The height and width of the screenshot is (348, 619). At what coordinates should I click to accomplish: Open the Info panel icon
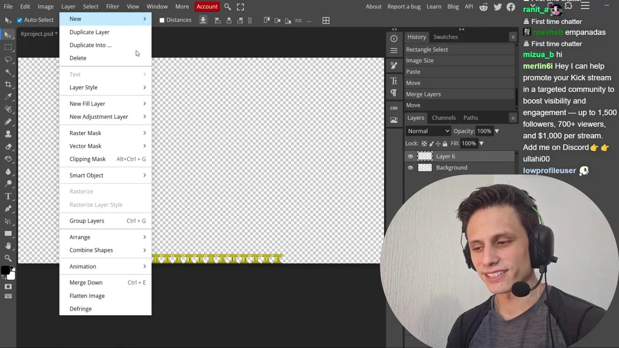click(394, 39)
